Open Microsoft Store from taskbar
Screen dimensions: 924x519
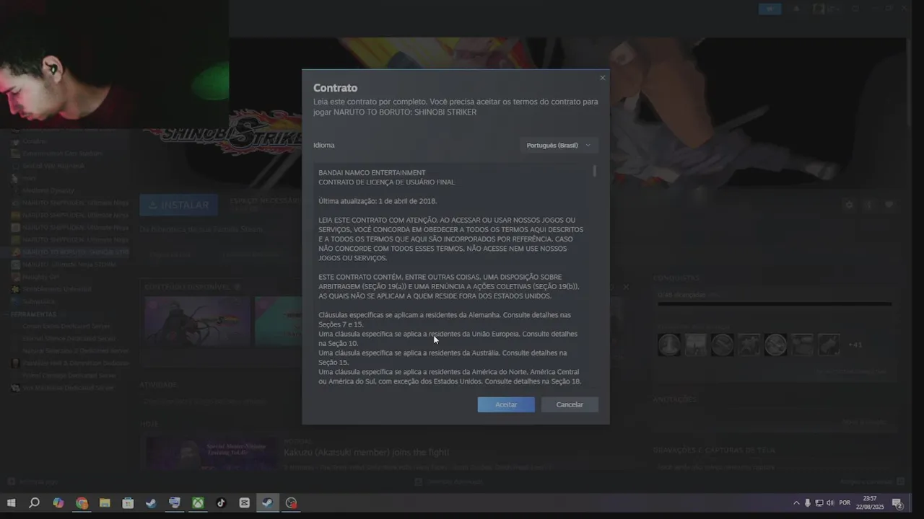(128, 503)
